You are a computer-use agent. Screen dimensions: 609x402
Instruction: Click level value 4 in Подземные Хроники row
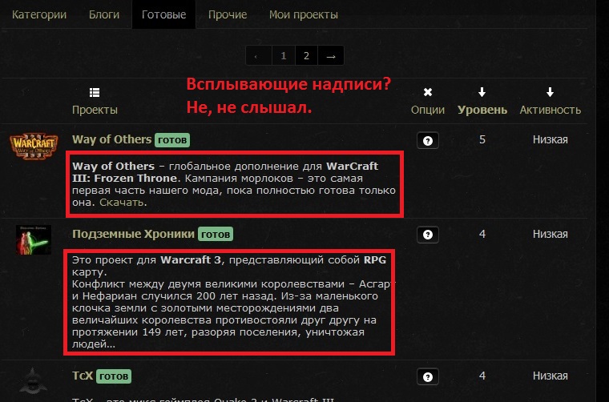coord(482,234)
